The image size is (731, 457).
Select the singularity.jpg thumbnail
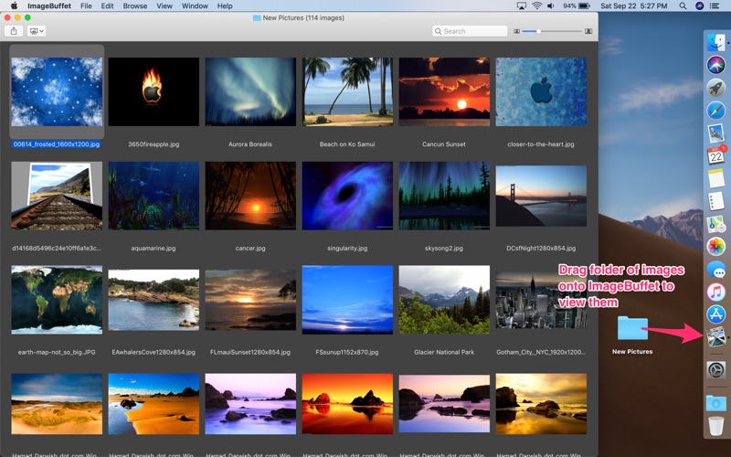click(347, 196)
